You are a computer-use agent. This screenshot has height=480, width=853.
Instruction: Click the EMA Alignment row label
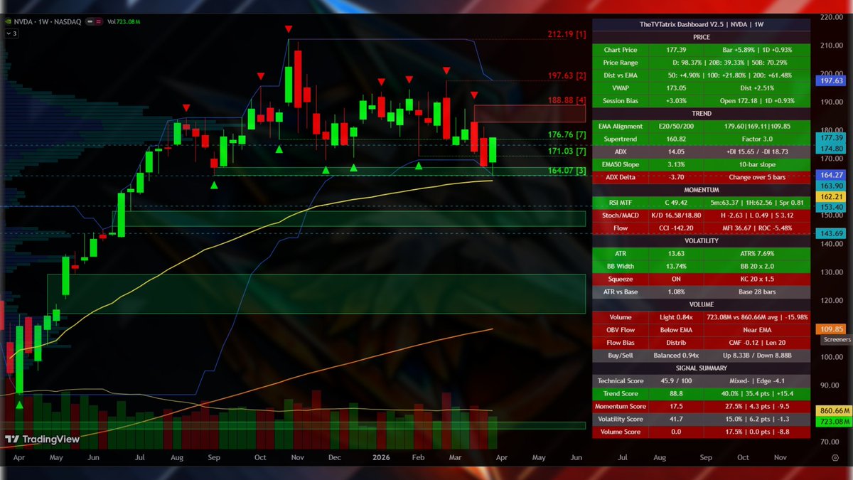coord(621,126)
